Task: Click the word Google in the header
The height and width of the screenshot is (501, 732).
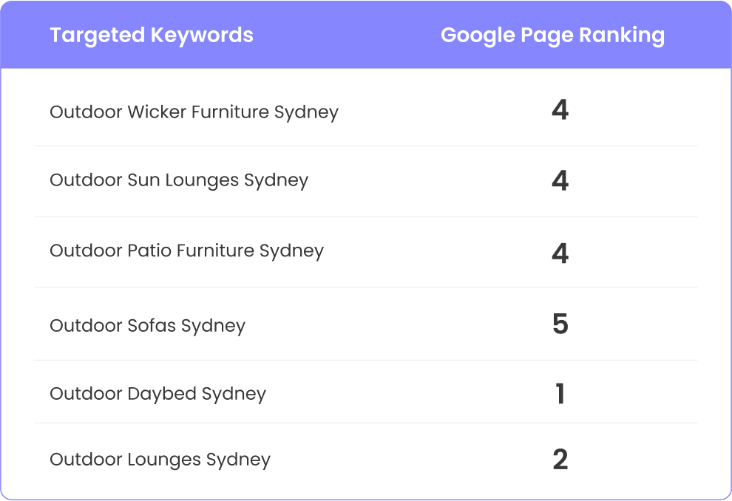Action: point(478,36)
